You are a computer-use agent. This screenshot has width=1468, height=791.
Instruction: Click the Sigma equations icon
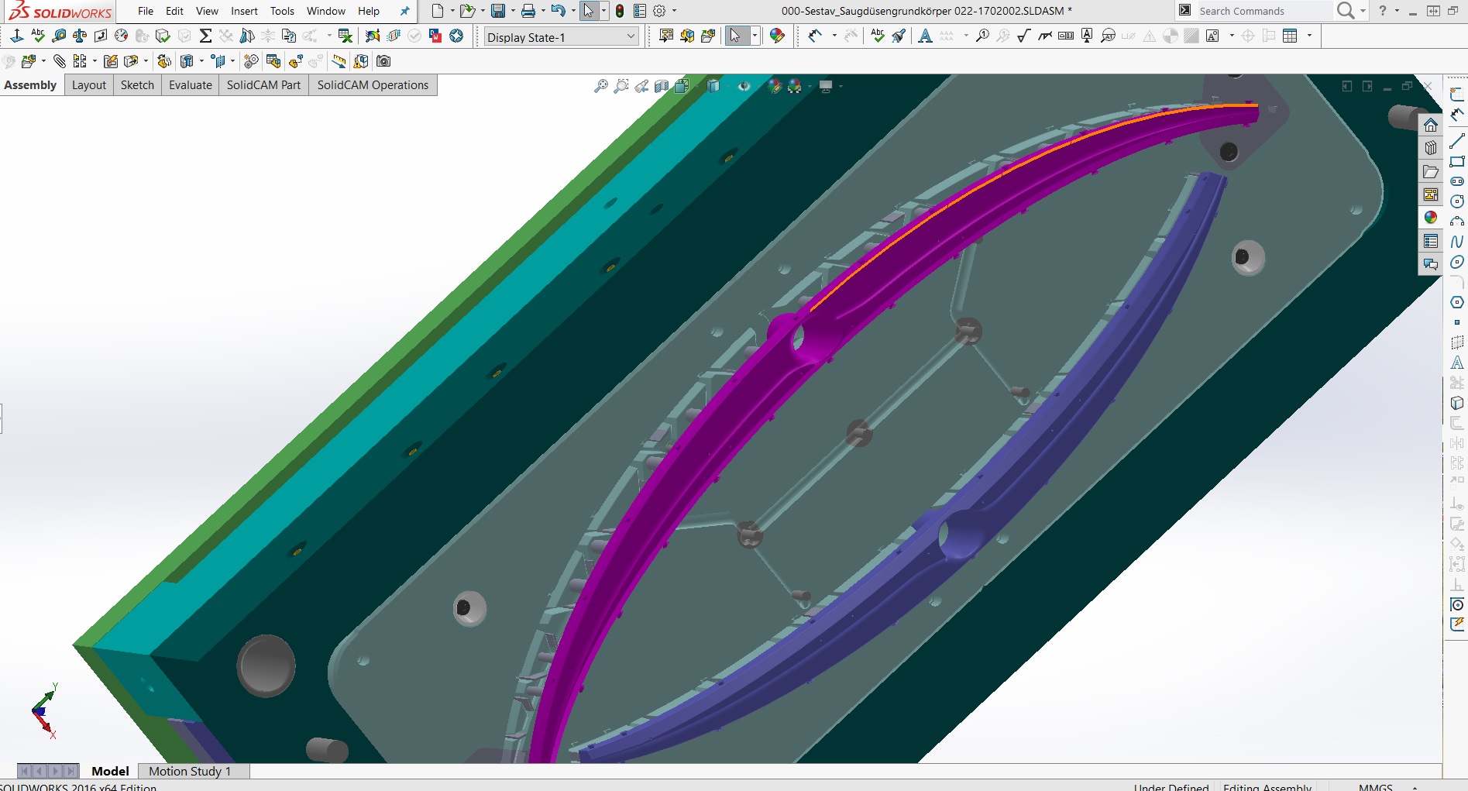(205, 36)
